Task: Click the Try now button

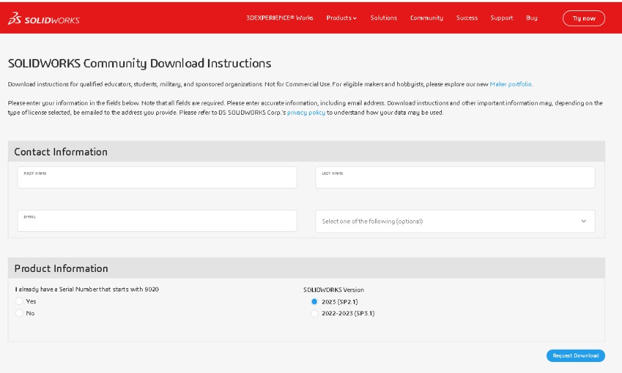Action: click(584, 18)
